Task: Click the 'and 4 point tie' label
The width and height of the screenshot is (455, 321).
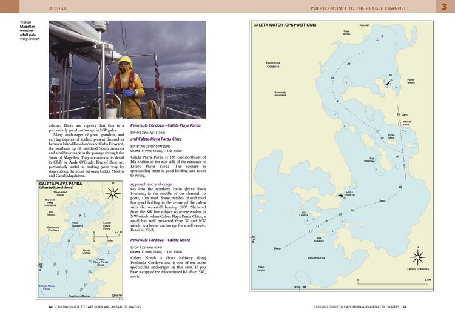Action: coord(349,194)
